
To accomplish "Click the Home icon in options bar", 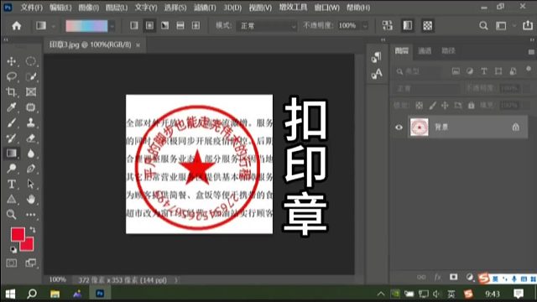I will pos(17,26).
